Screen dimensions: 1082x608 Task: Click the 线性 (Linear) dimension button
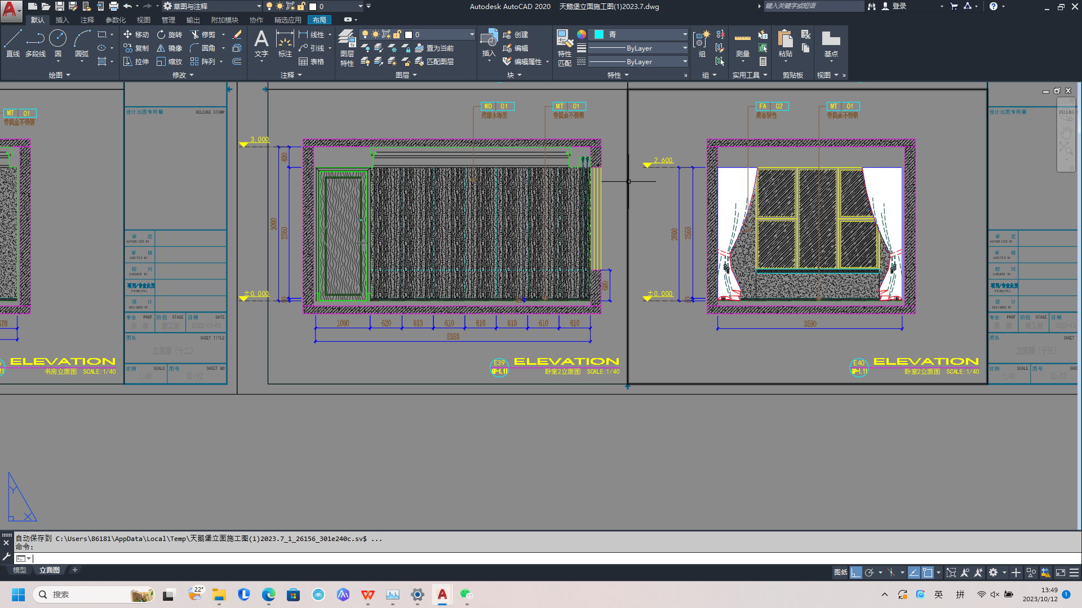[312, 34]
